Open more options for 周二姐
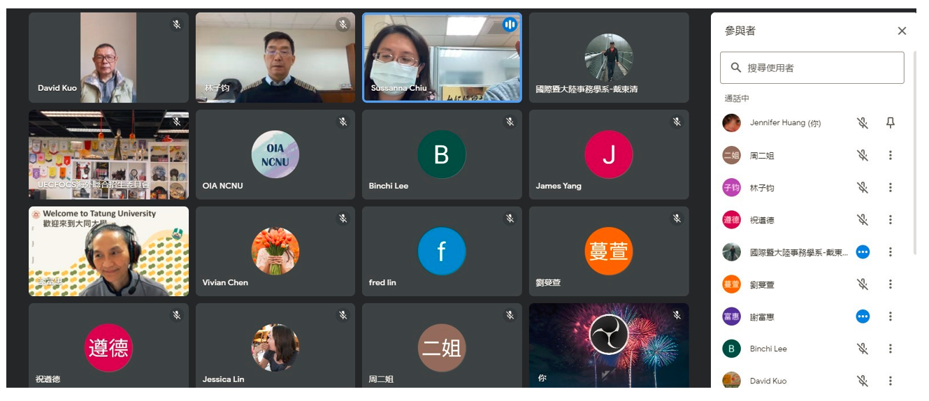The height and width of the screenshot is (401, 929). point(890,155)
